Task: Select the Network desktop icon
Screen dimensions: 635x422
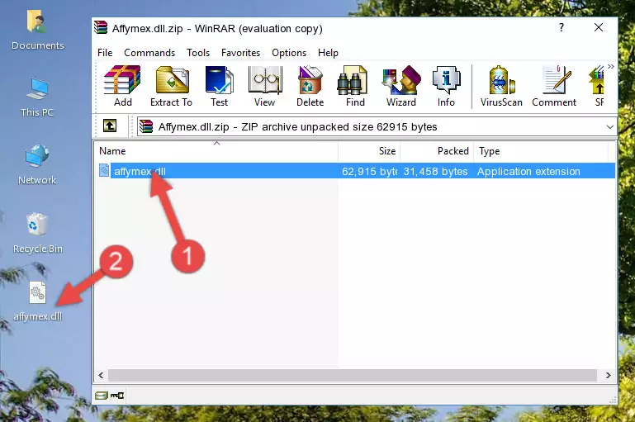Action: pos(37,165)
